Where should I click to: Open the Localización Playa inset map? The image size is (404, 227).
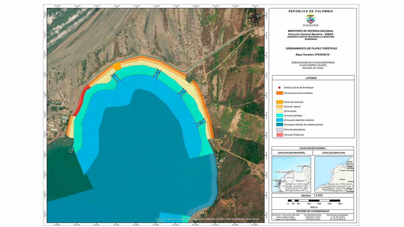[334, 174]
